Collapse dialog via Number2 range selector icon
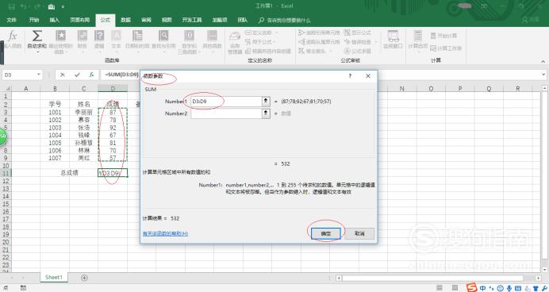Viewport: 549px width, 292px height. click(x=266, y=113)
